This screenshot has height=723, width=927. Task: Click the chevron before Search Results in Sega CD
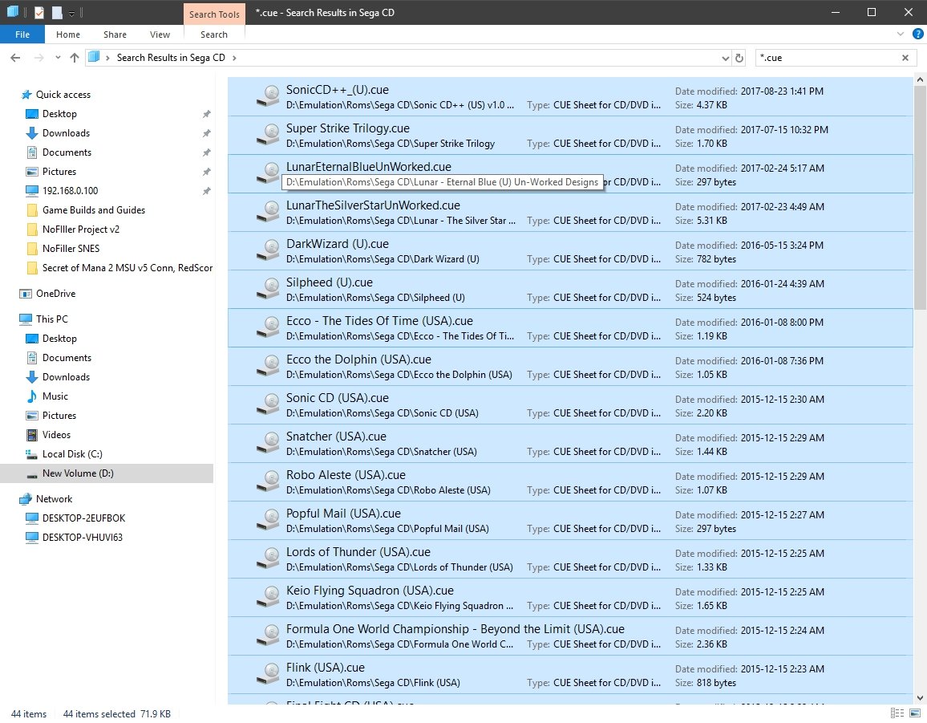(x=107, y=58)
